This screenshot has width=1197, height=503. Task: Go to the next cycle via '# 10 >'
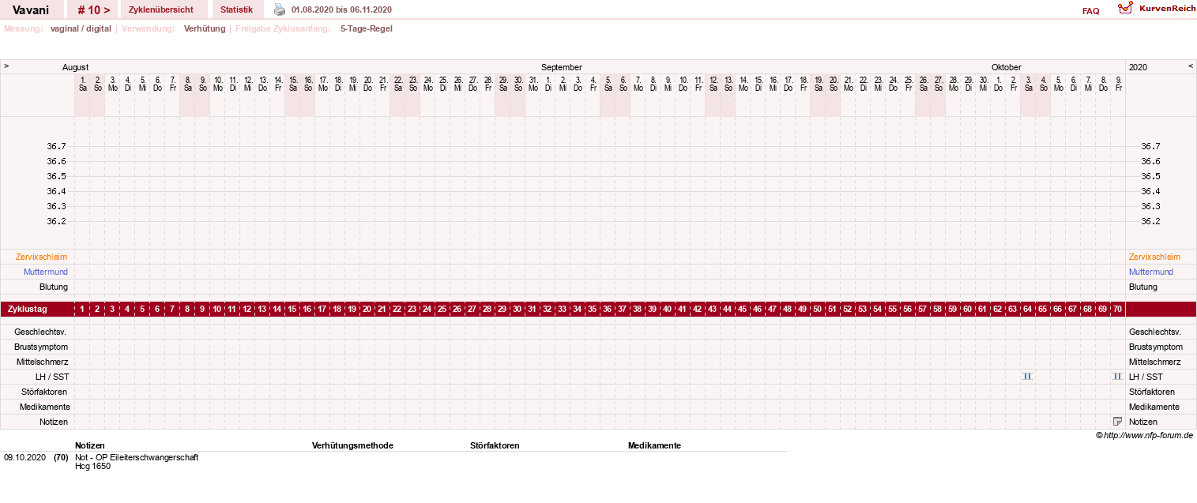[x=93, y=9]
